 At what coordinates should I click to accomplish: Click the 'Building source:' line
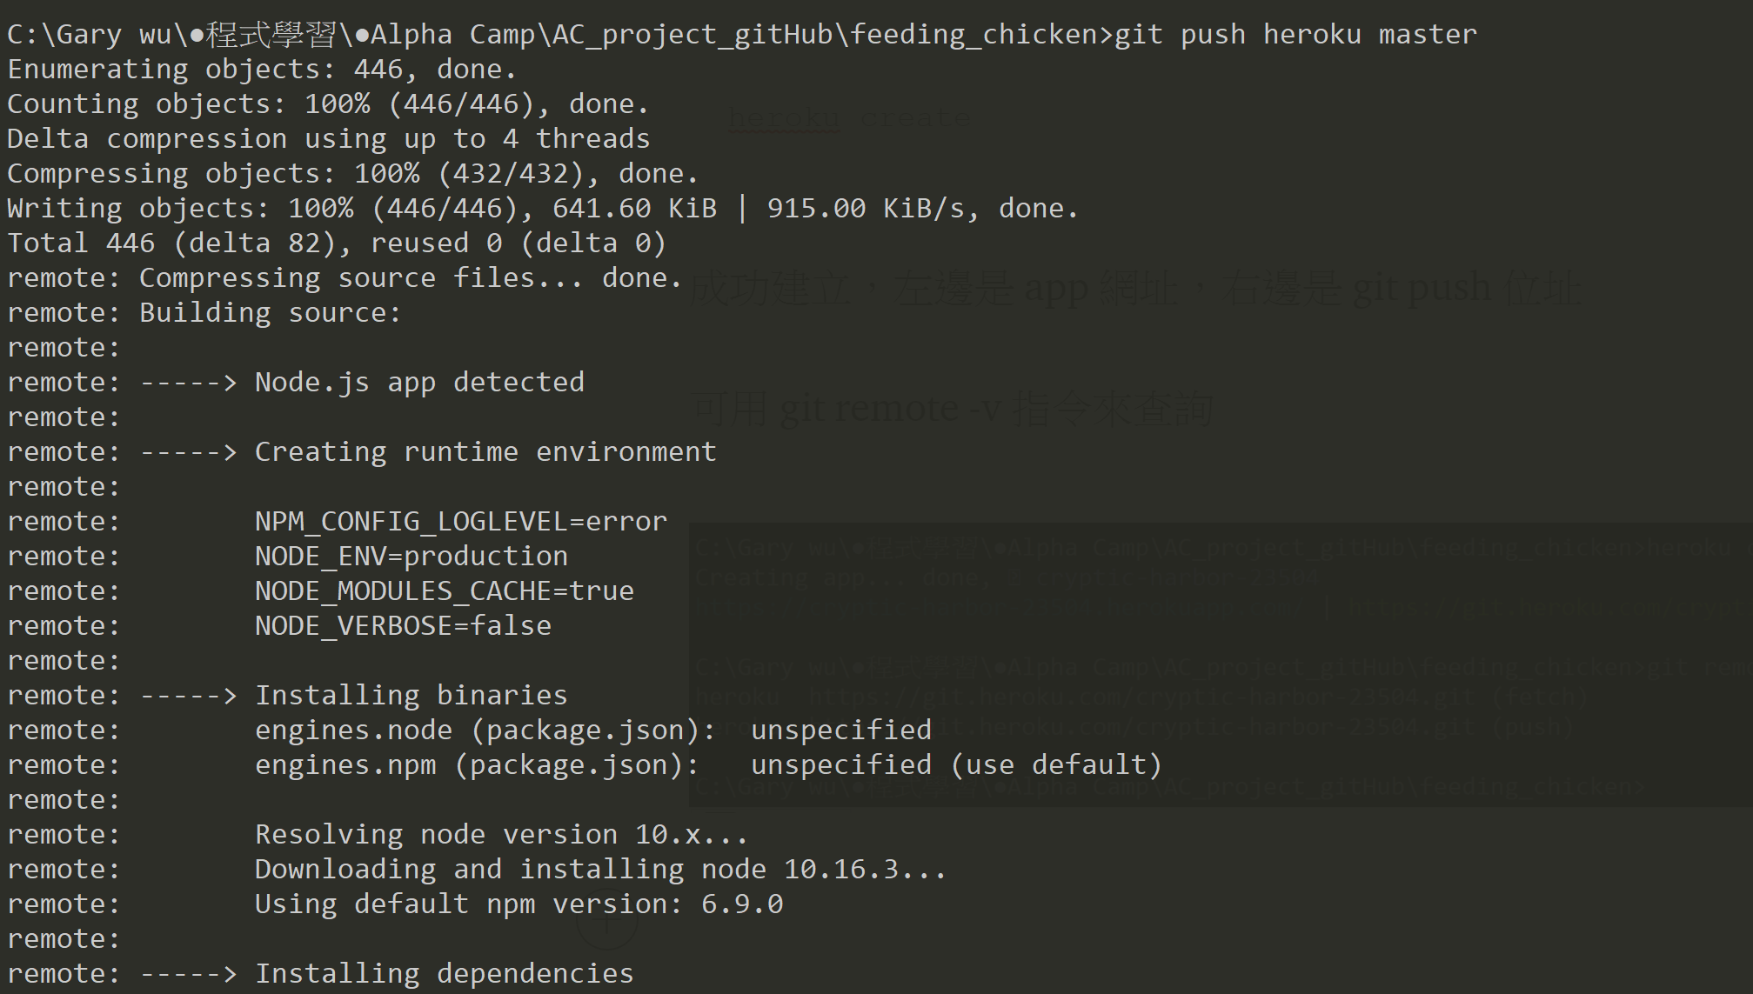point(204,313)
